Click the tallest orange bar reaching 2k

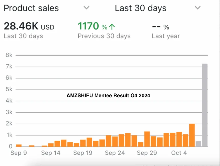tap(192, 135)
